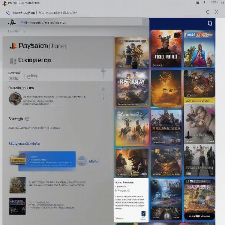Open the game cover with two embracing characters
The width and height of the screenshot is (225, 225).
point(132,52)
